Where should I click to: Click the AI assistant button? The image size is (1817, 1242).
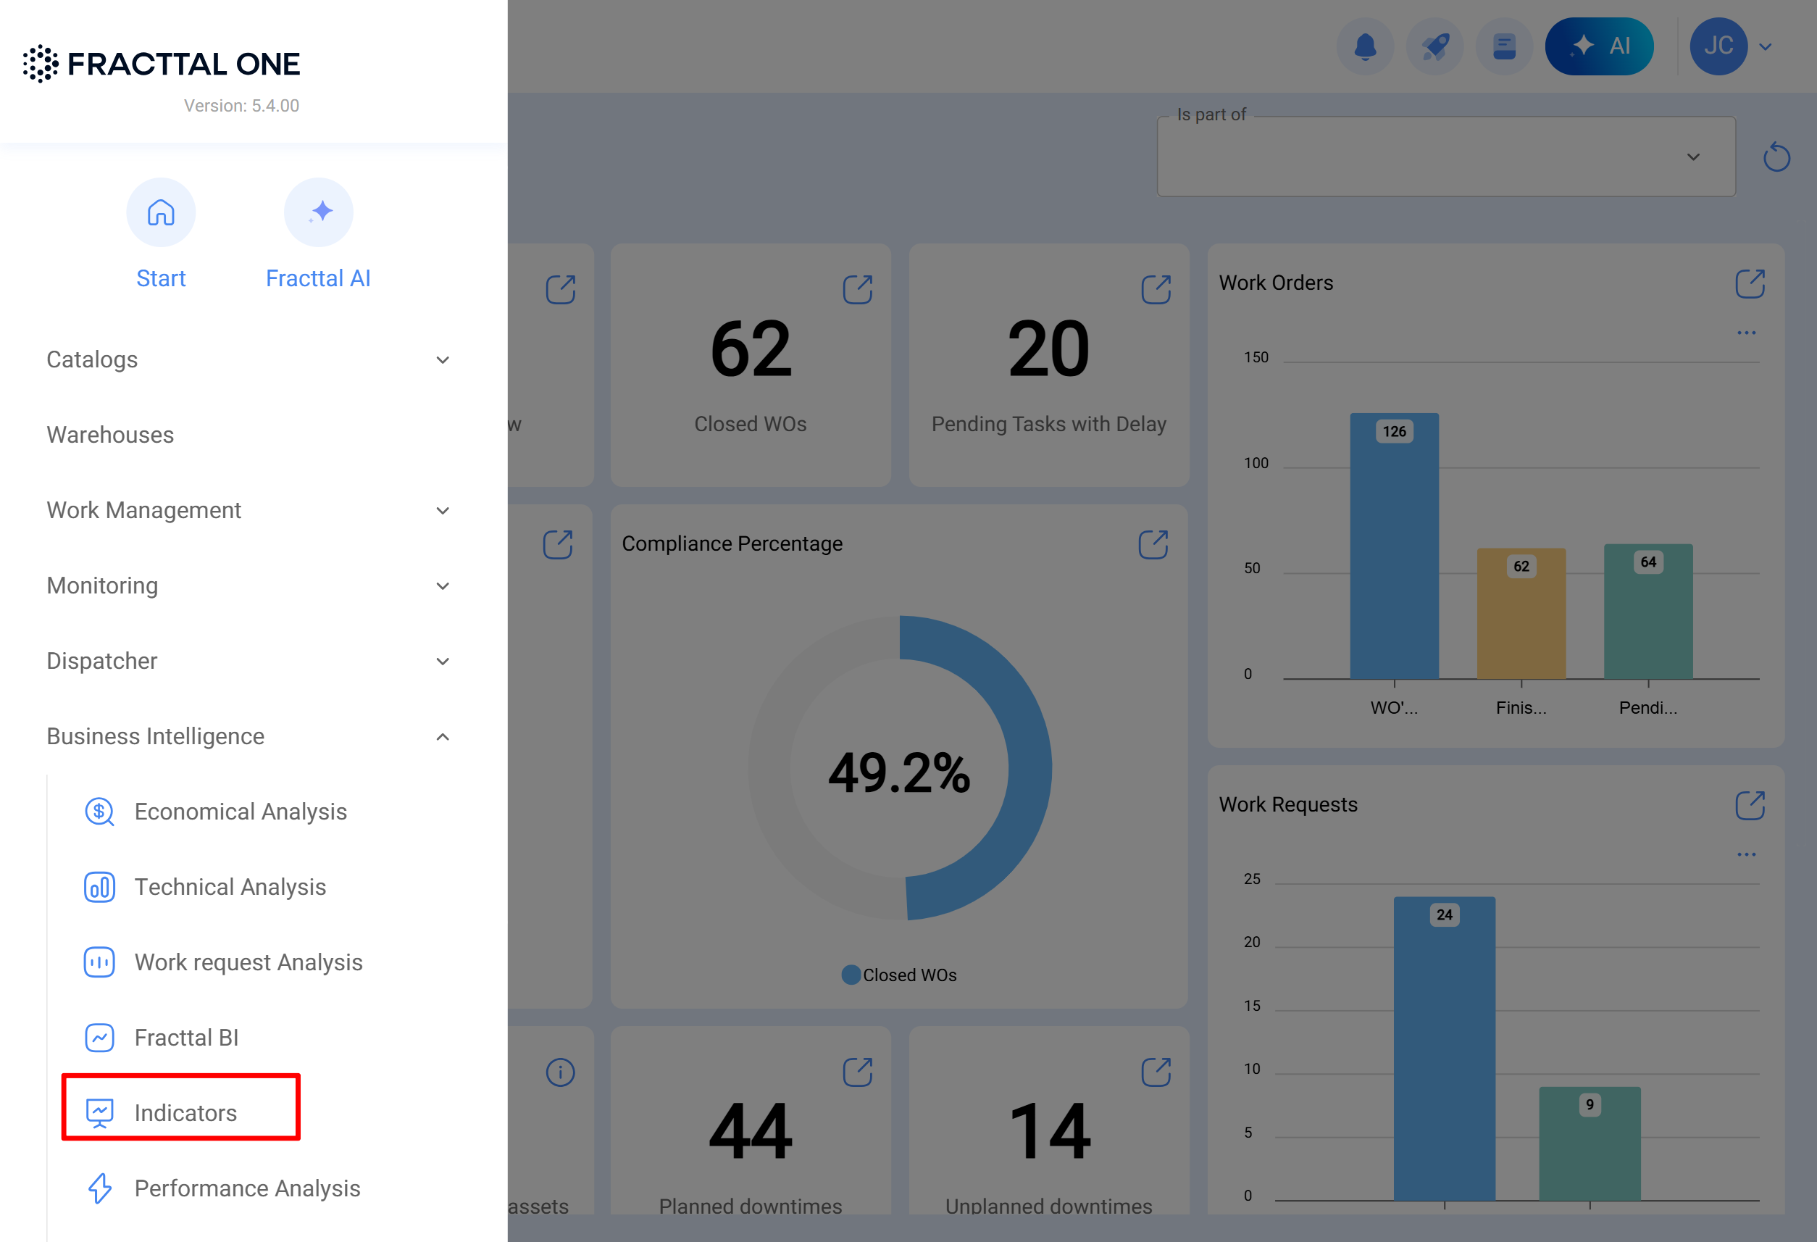1599,47
